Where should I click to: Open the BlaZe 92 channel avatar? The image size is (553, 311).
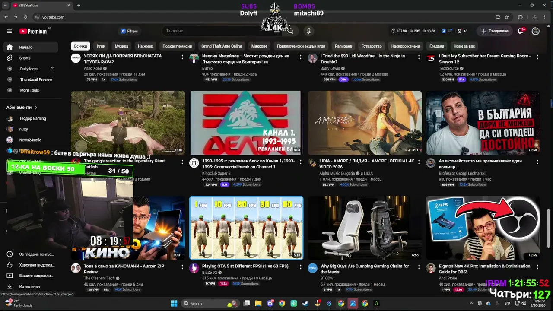[194, 268]
